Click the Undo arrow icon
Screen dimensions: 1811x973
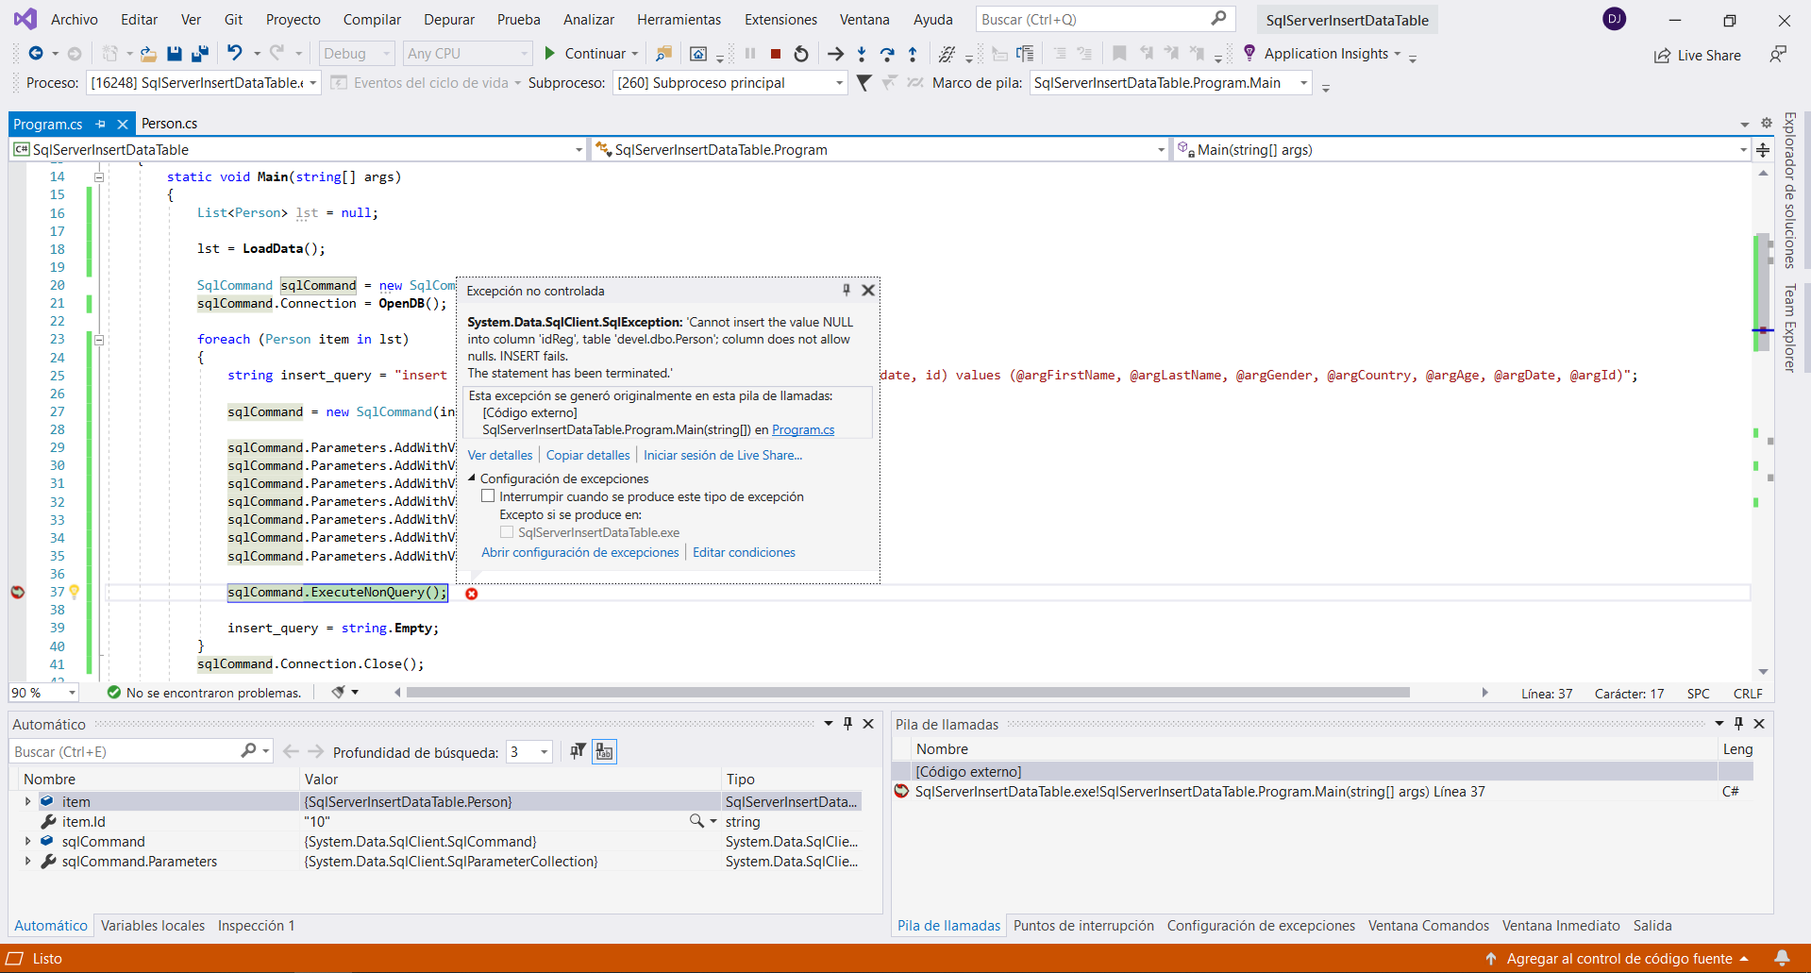(235, 54)
